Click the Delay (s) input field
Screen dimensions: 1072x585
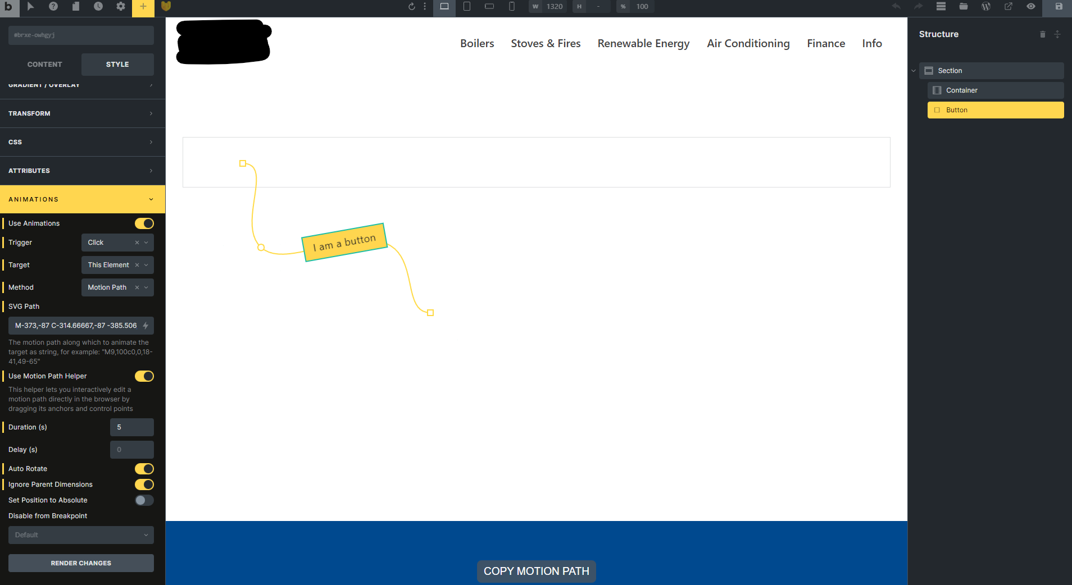132,450
